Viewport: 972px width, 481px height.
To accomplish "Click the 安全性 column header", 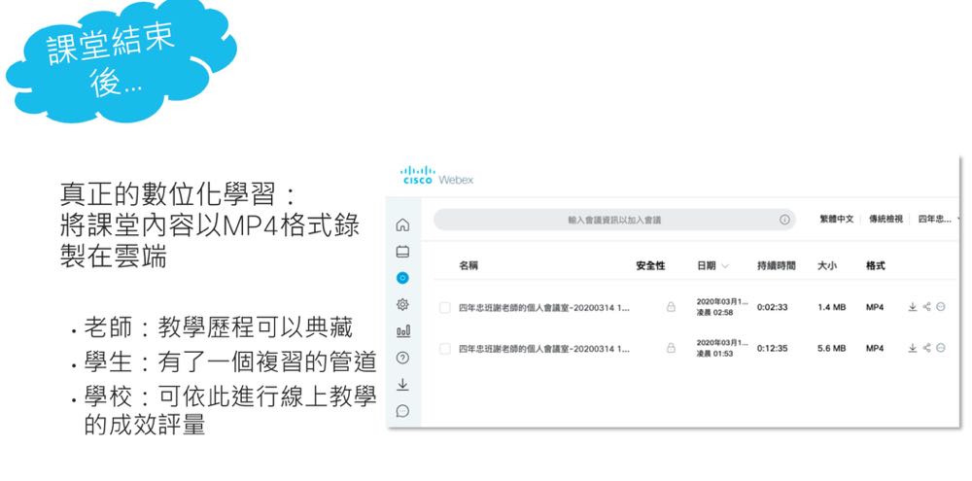I will (650, 266).
